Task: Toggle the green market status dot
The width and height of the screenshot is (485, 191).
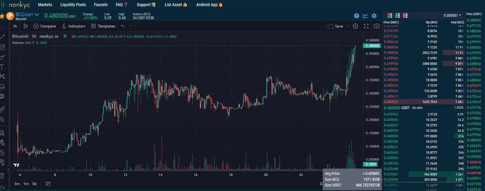Action: pos(65,36)
